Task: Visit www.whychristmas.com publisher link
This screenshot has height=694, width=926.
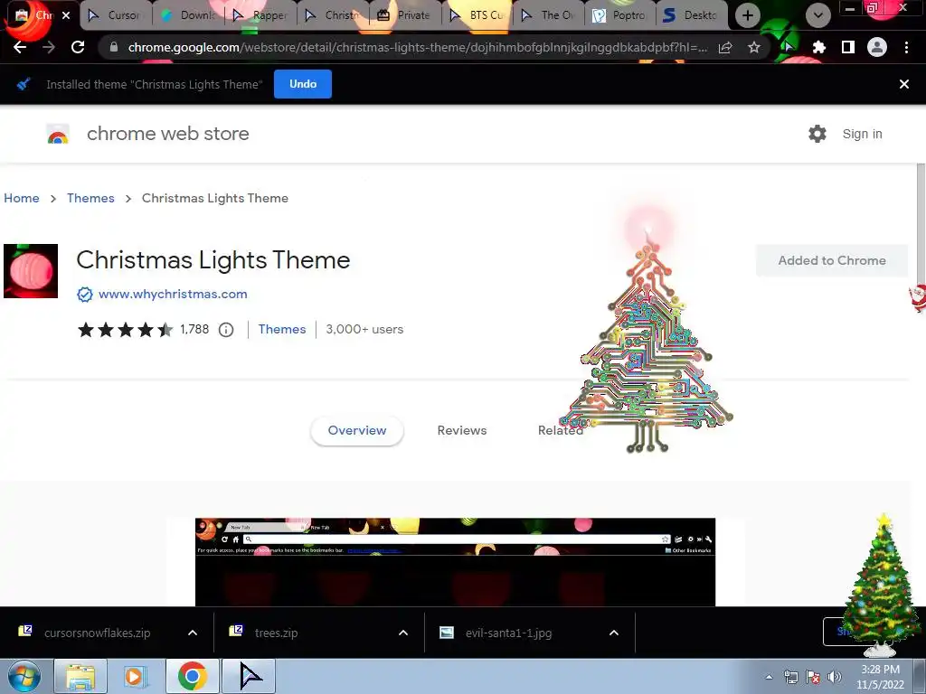Action: click(x=173, y=294)
